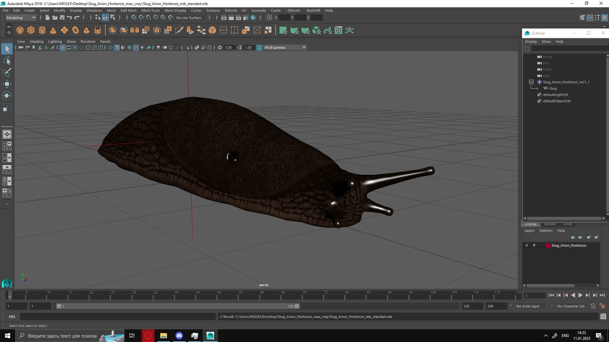
Task: Open the script editor icon
Action: coord(603,316)
